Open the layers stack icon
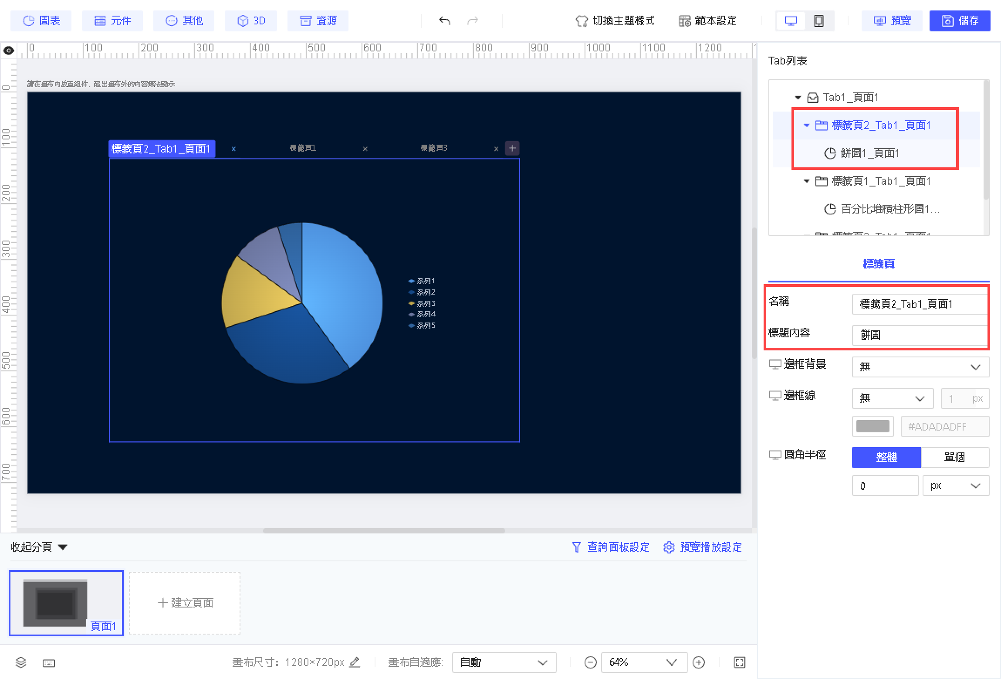 point(21,662)
